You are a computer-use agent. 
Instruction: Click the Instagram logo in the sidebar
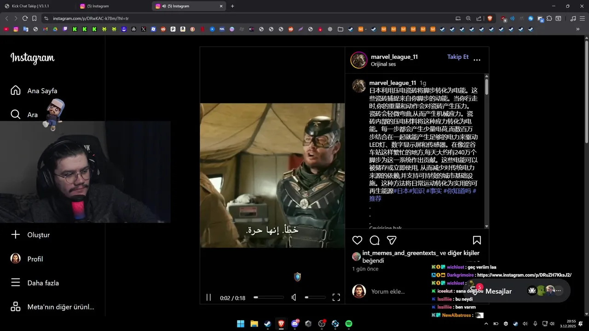click(x=32, y=58)
